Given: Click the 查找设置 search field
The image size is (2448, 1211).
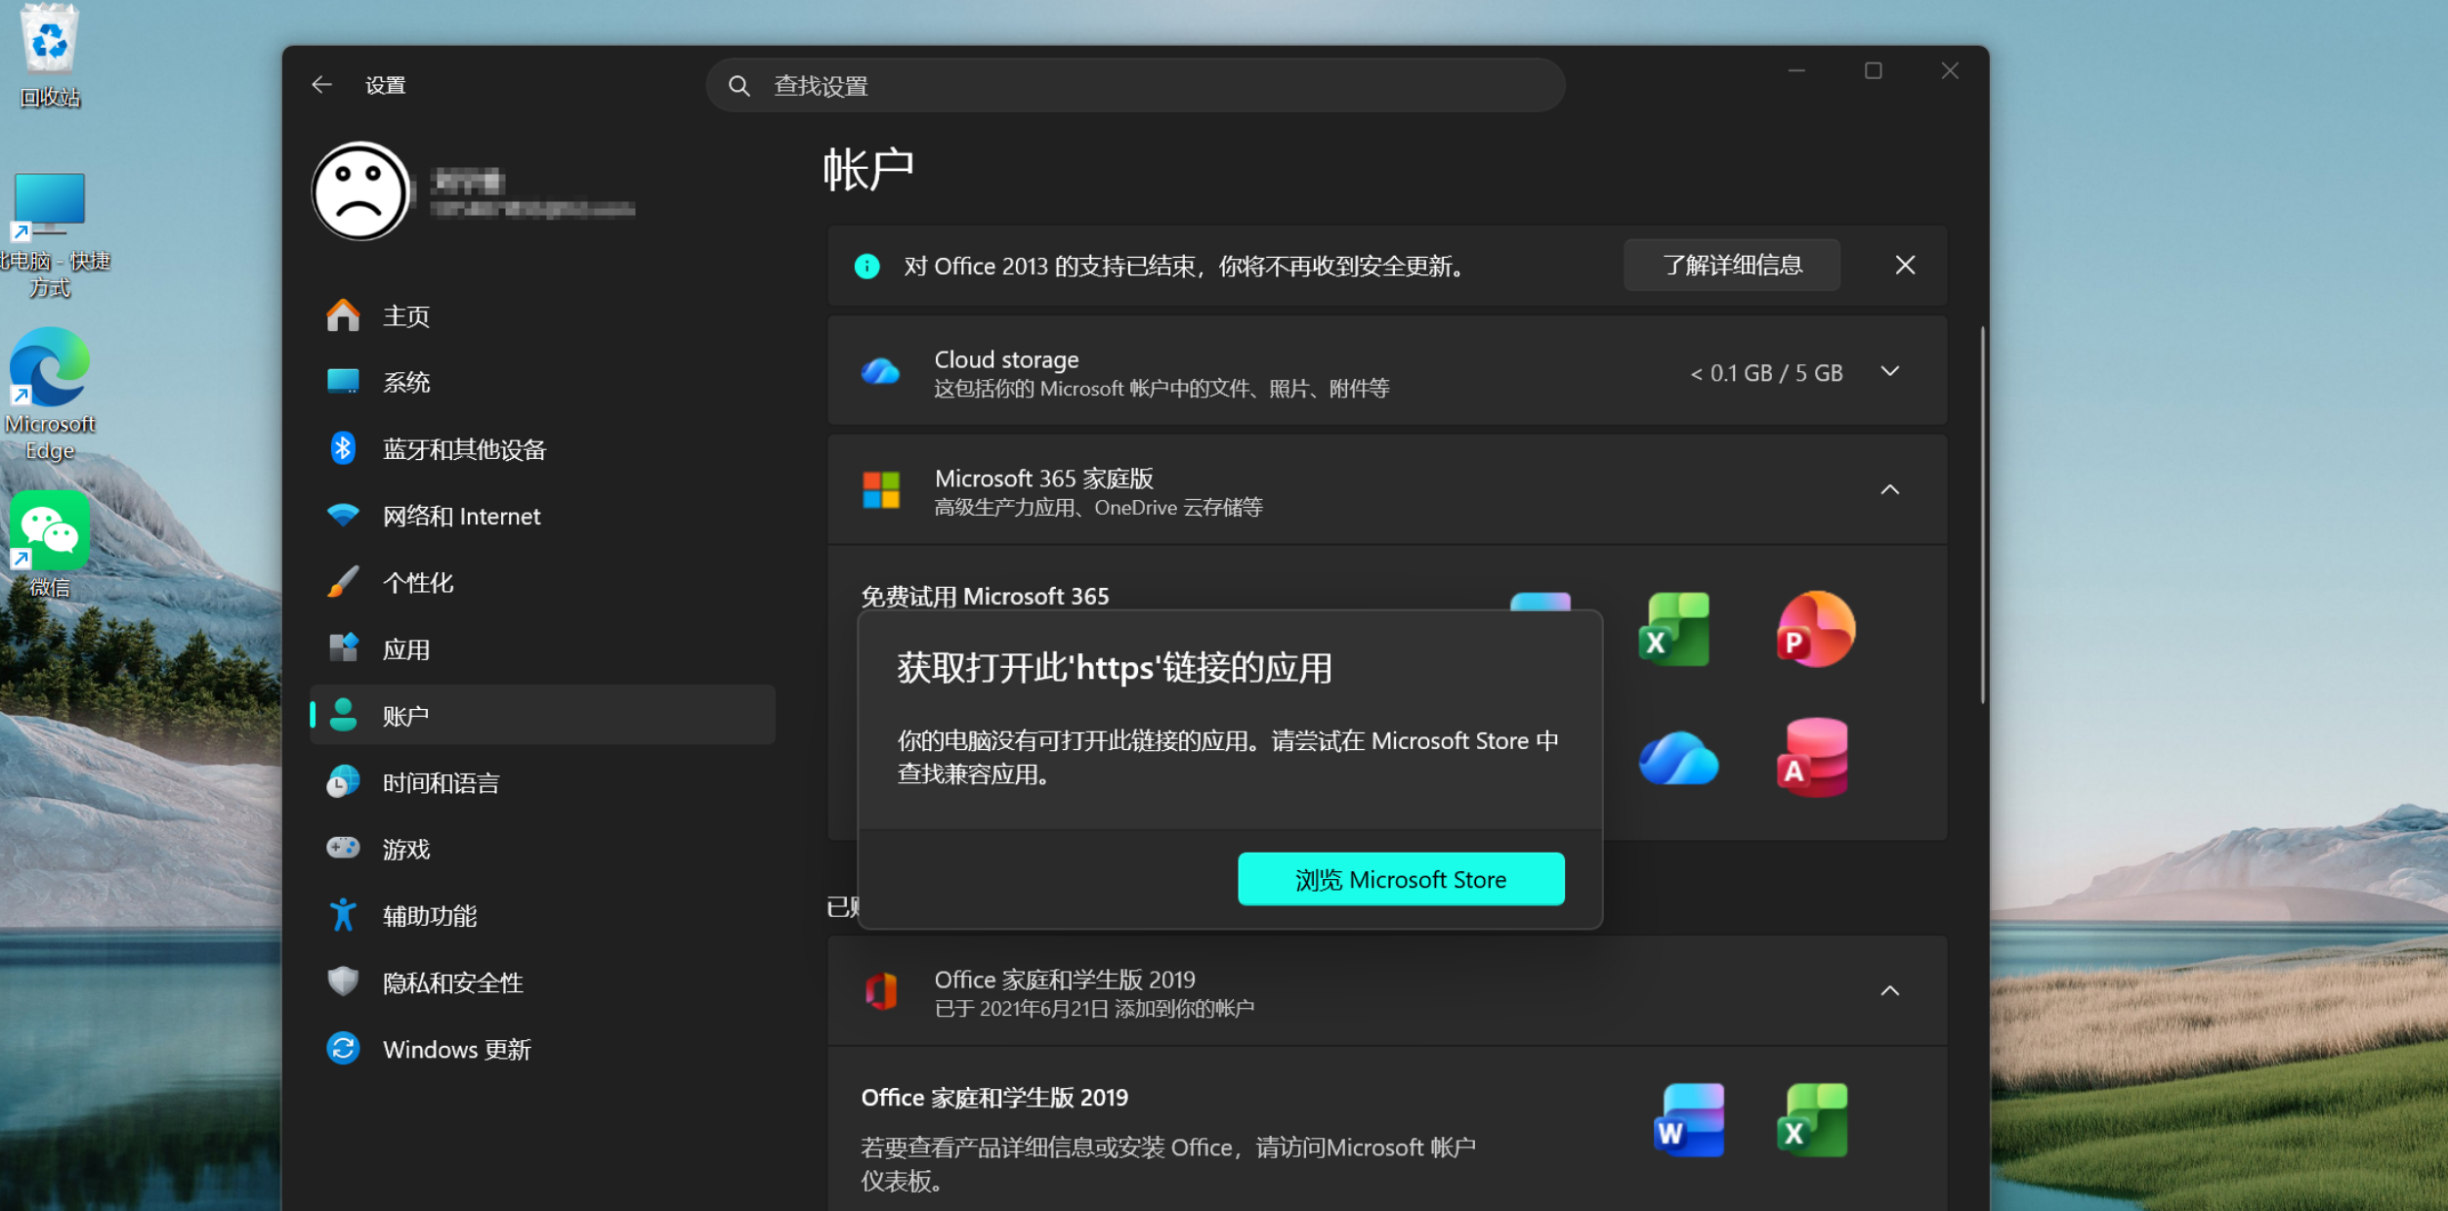Looking at the screenshot, I should tap(1135, 86).
